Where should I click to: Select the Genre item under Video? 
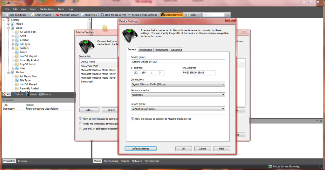click(23, 52)
